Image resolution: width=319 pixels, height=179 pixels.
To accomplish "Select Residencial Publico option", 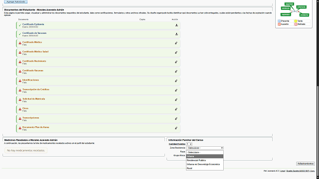I will click(205, 160).
